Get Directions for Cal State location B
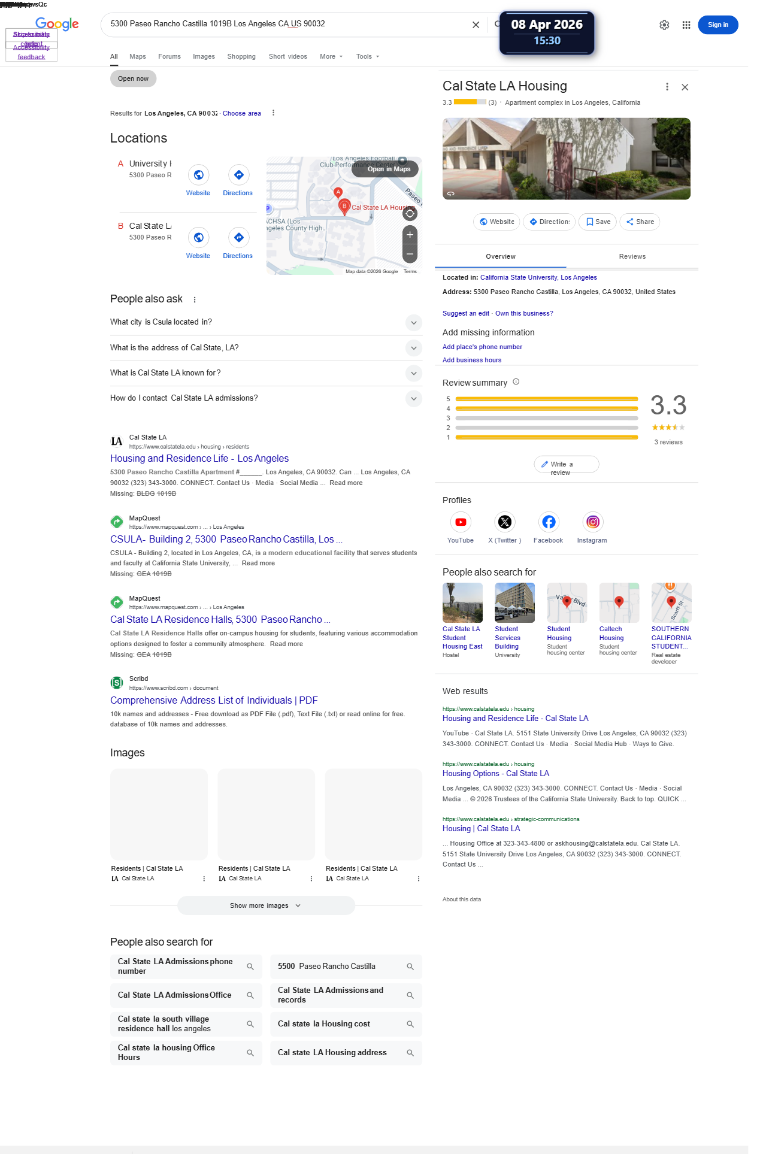This screenshot has height=1154, width=757. (238, 238)
